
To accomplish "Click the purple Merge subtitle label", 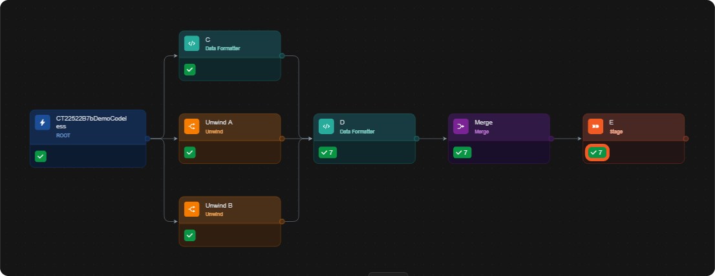I will point(482,132).
